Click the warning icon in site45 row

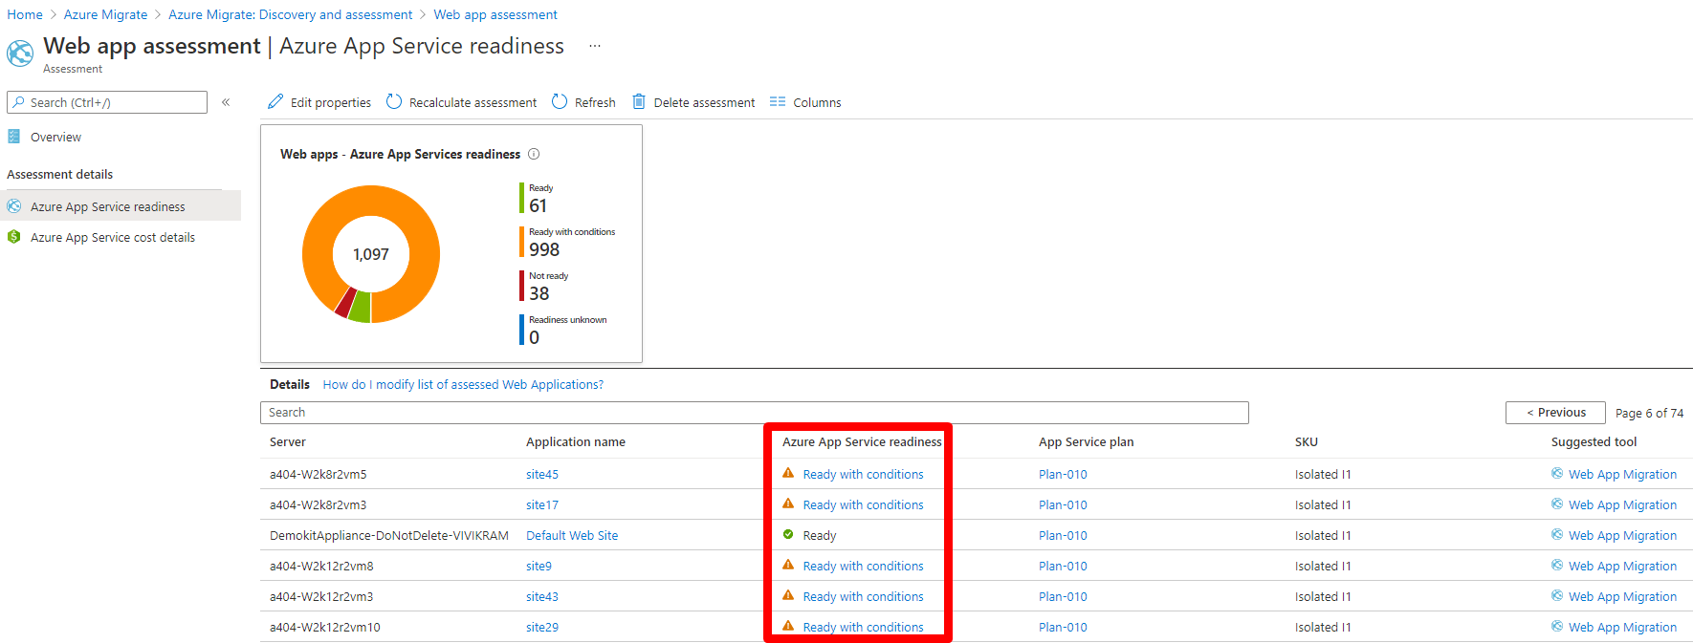[x=788, y=473]
